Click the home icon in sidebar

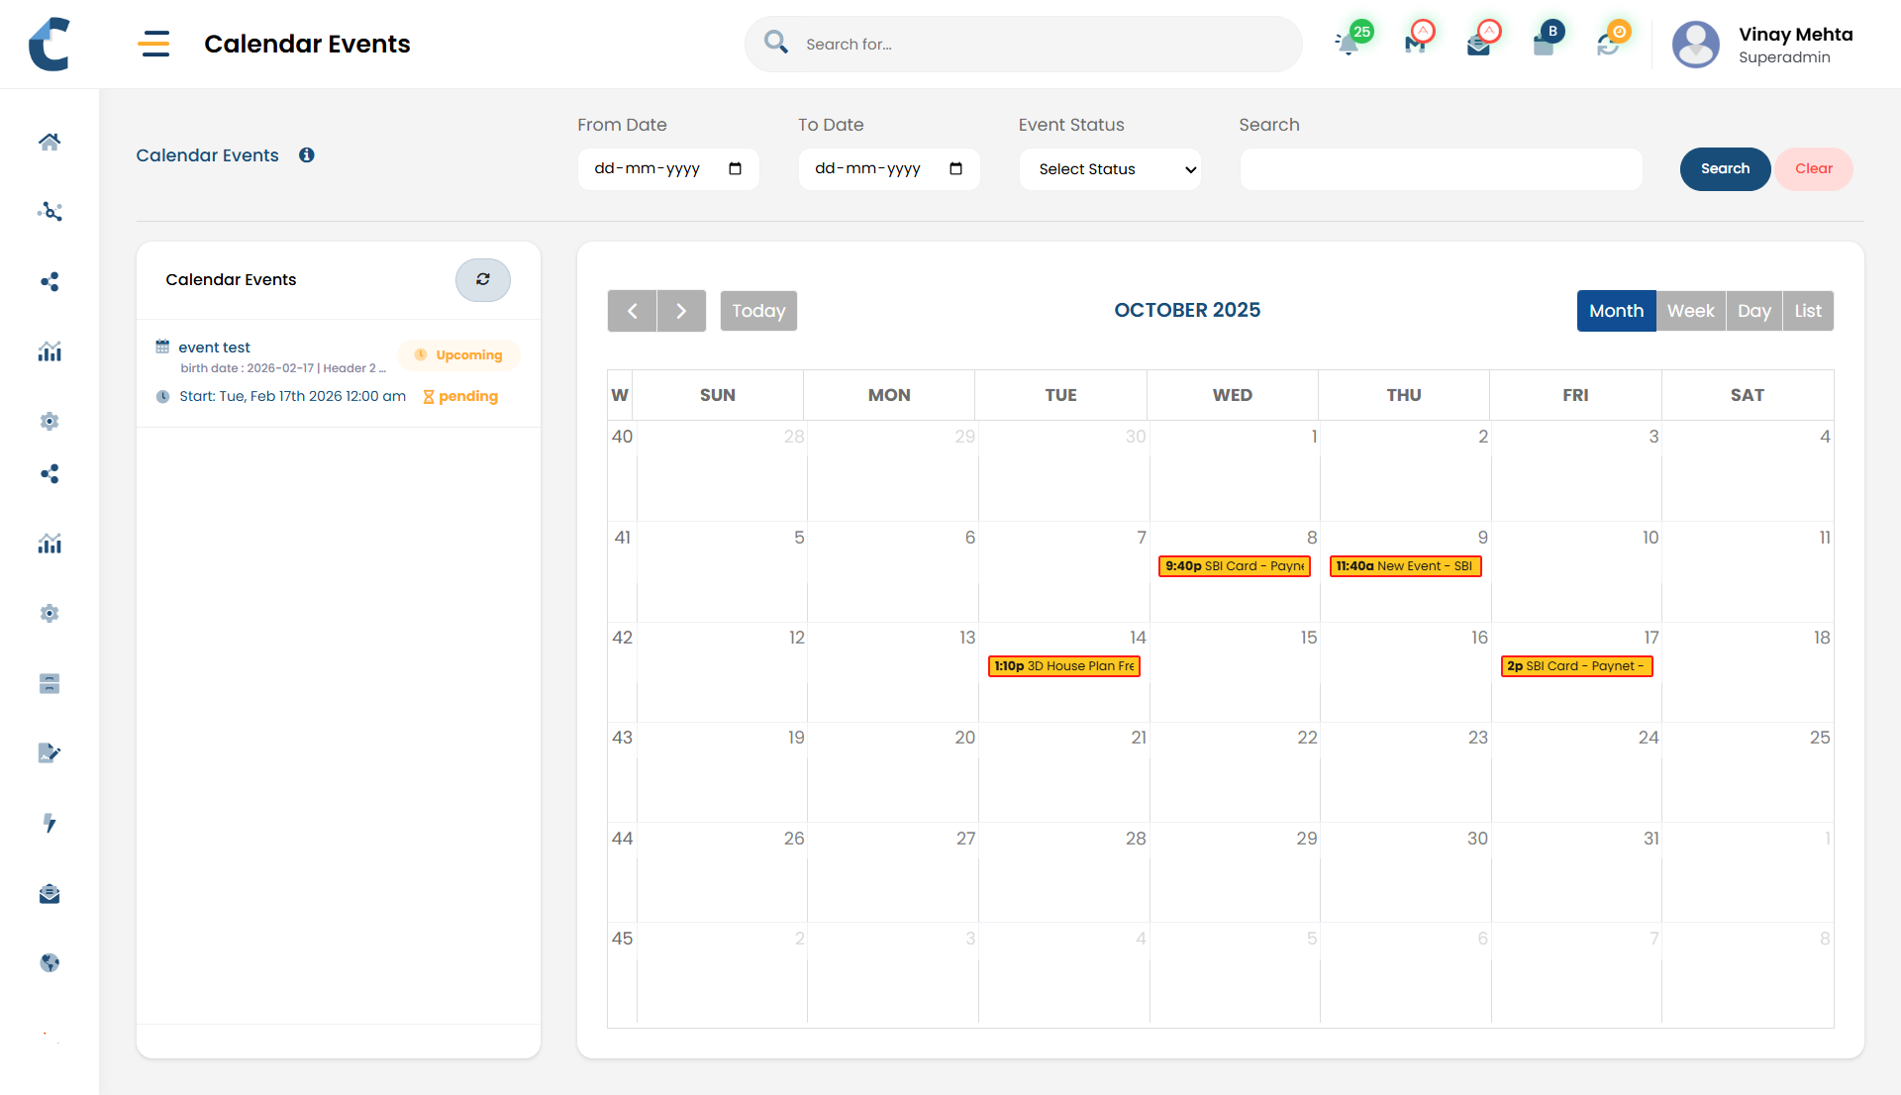[x=50, y=142]
